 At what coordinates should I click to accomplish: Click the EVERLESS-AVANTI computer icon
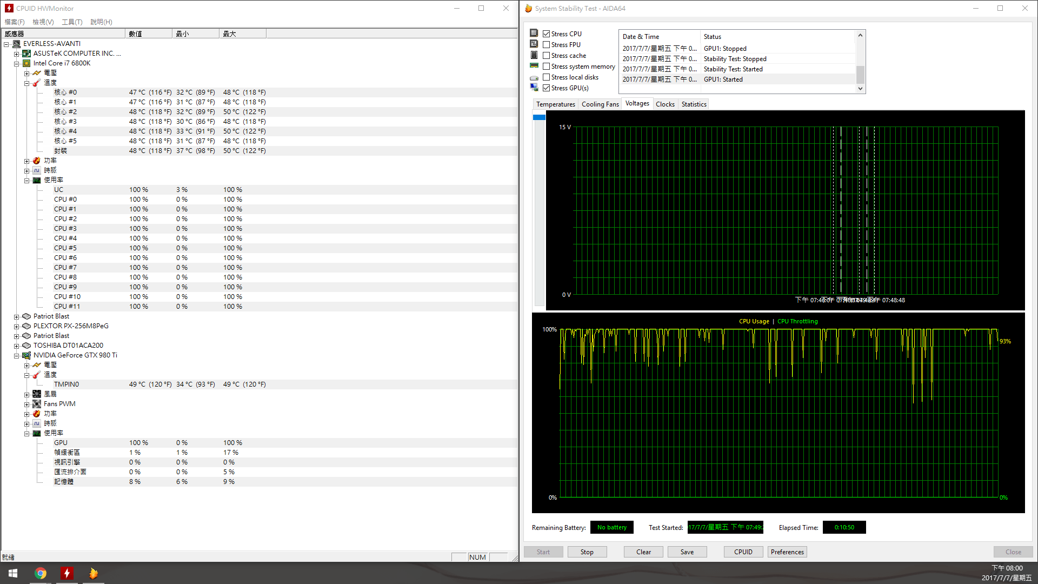point(16,44)
